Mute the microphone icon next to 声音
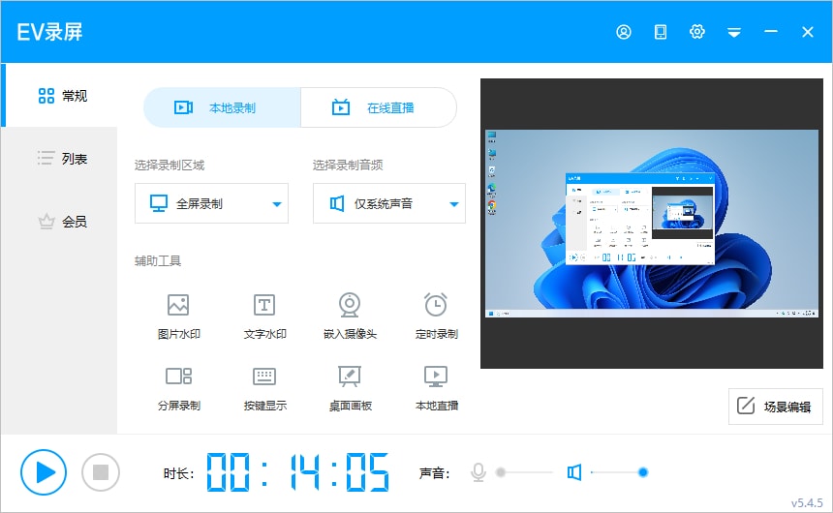 [x=478, y=472]
